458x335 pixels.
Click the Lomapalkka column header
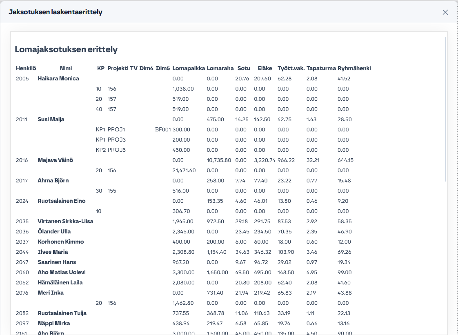point(189,68)
